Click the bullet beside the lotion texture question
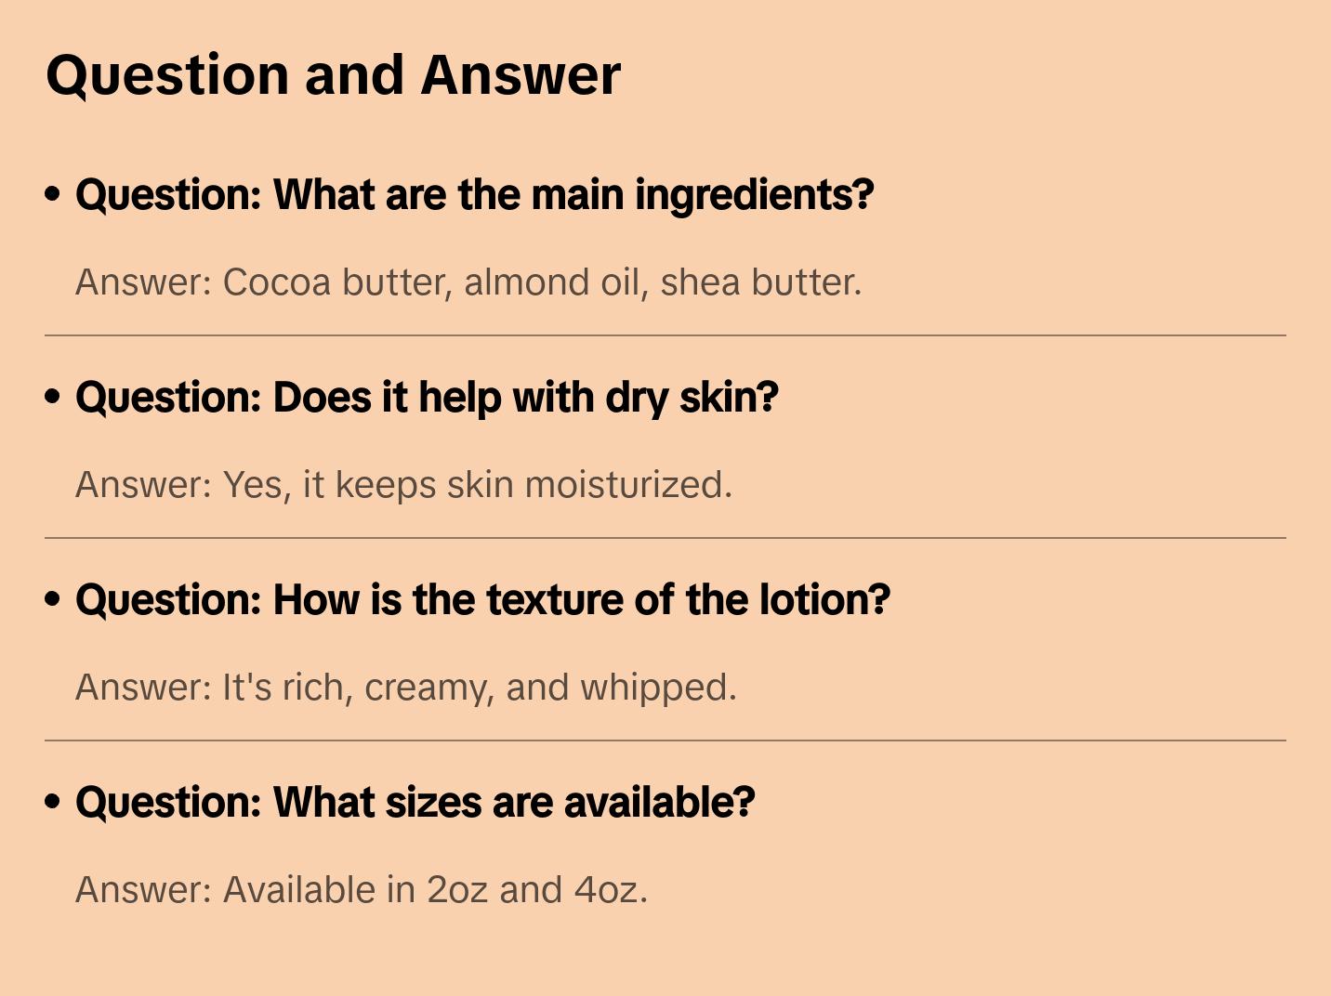The height and width of the screenshot is (996, 1331). coord(53,599)
